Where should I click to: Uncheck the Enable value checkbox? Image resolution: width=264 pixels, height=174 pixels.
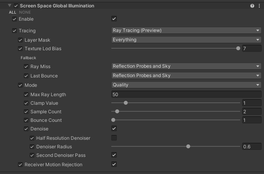114,19
